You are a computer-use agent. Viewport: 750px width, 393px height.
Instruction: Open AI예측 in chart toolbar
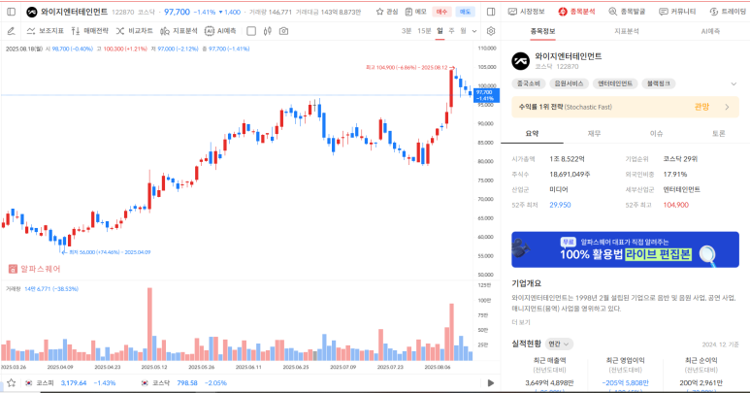220,31
